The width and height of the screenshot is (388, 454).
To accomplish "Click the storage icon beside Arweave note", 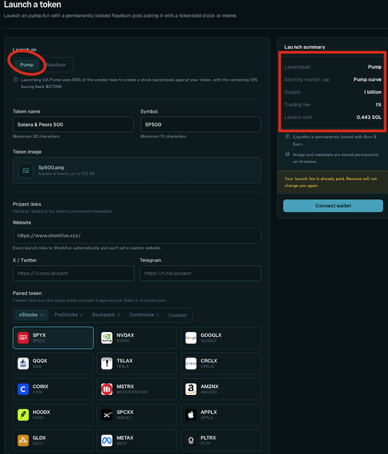I will click(x=287, y=154).
